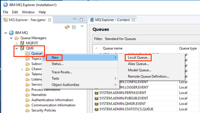Select the Communication Information tree item
200x113 pixels.
point(53,105)
